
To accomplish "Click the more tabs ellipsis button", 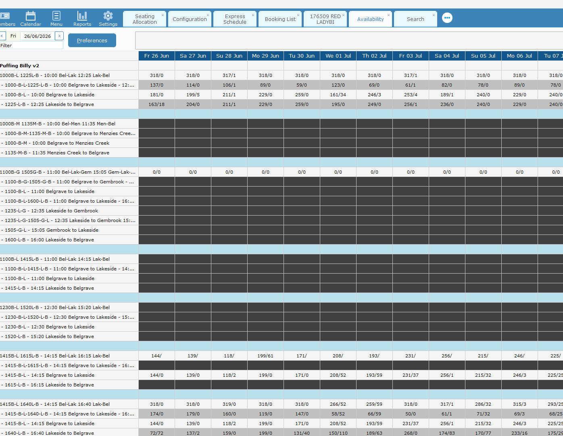I will pos(447,18).
